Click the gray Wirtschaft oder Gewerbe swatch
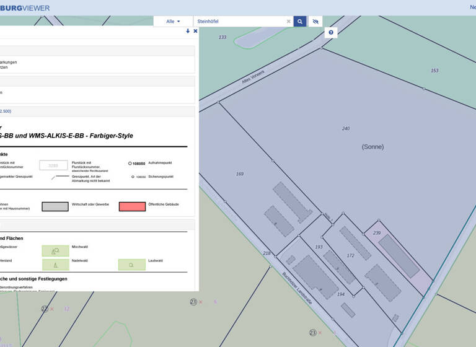The image size is (476, 347). coord(55,206)
